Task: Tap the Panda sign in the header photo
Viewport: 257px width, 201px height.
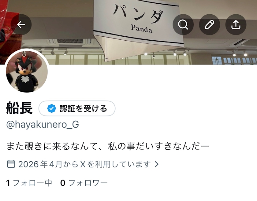Action: point(139,29)
